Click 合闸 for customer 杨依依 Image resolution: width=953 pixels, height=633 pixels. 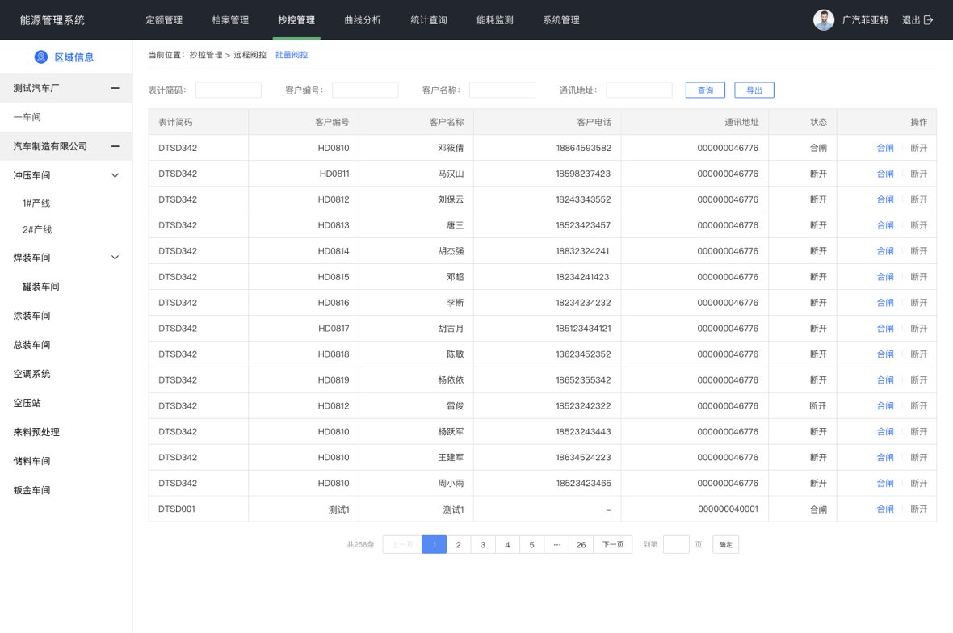pos(885,380)
